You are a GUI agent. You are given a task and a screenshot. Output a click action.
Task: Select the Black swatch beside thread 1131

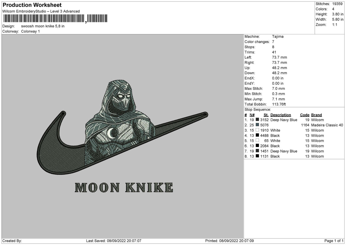257,156
